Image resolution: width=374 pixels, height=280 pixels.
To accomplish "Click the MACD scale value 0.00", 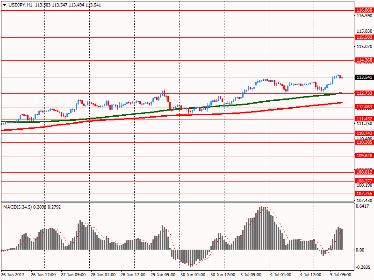I will [x=360, y=250].
